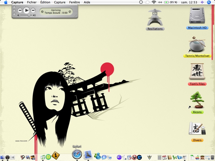Open the rainbow Apple logo Dock icon

(x=197, y=158)
